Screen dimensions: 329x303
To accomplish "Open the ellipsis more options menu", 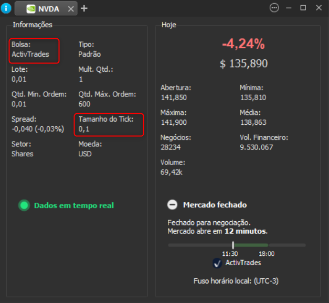I will tap(274, 8).
